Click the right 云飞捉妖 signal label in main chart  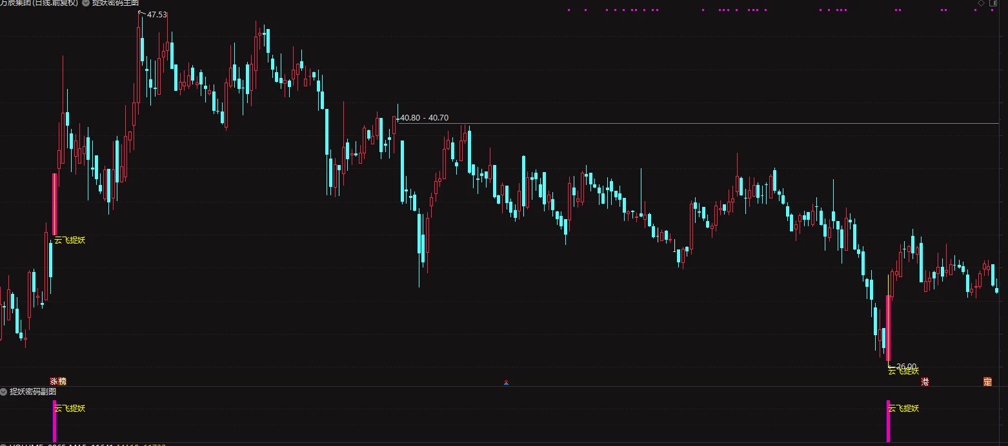[903, 371]
